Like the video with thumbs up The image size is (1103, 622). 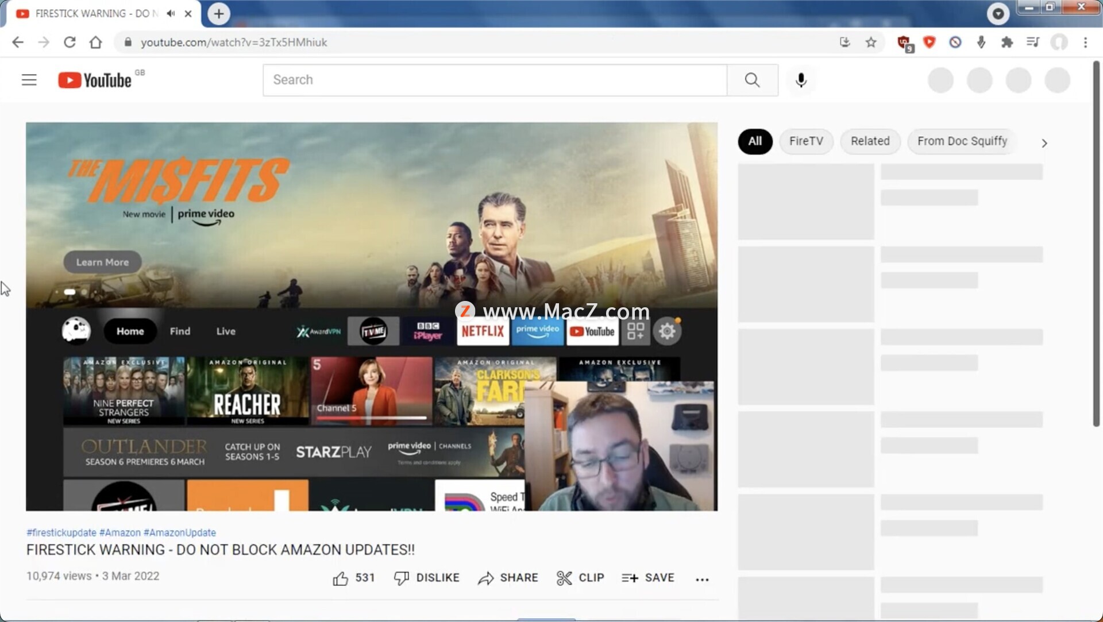(353, 578)
